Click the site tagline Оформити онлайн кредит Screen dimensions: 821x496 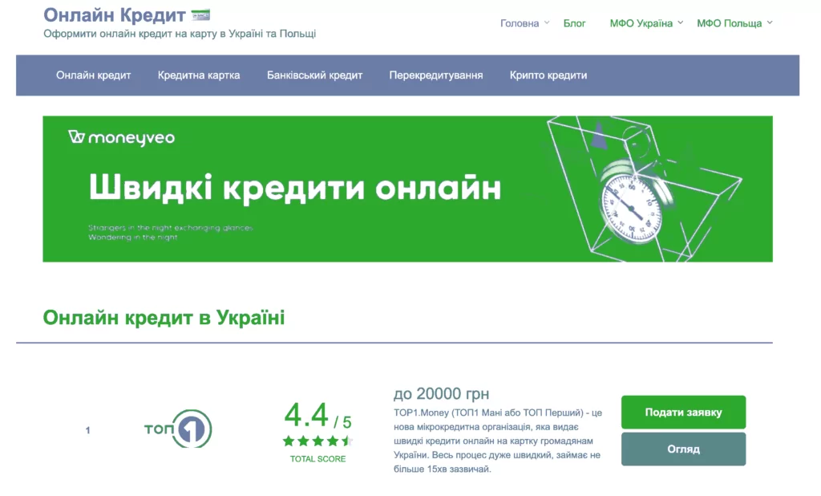180,34
